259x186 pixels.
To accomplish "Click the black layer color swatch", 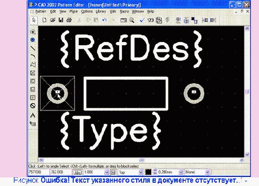I will tap(148, 172).
